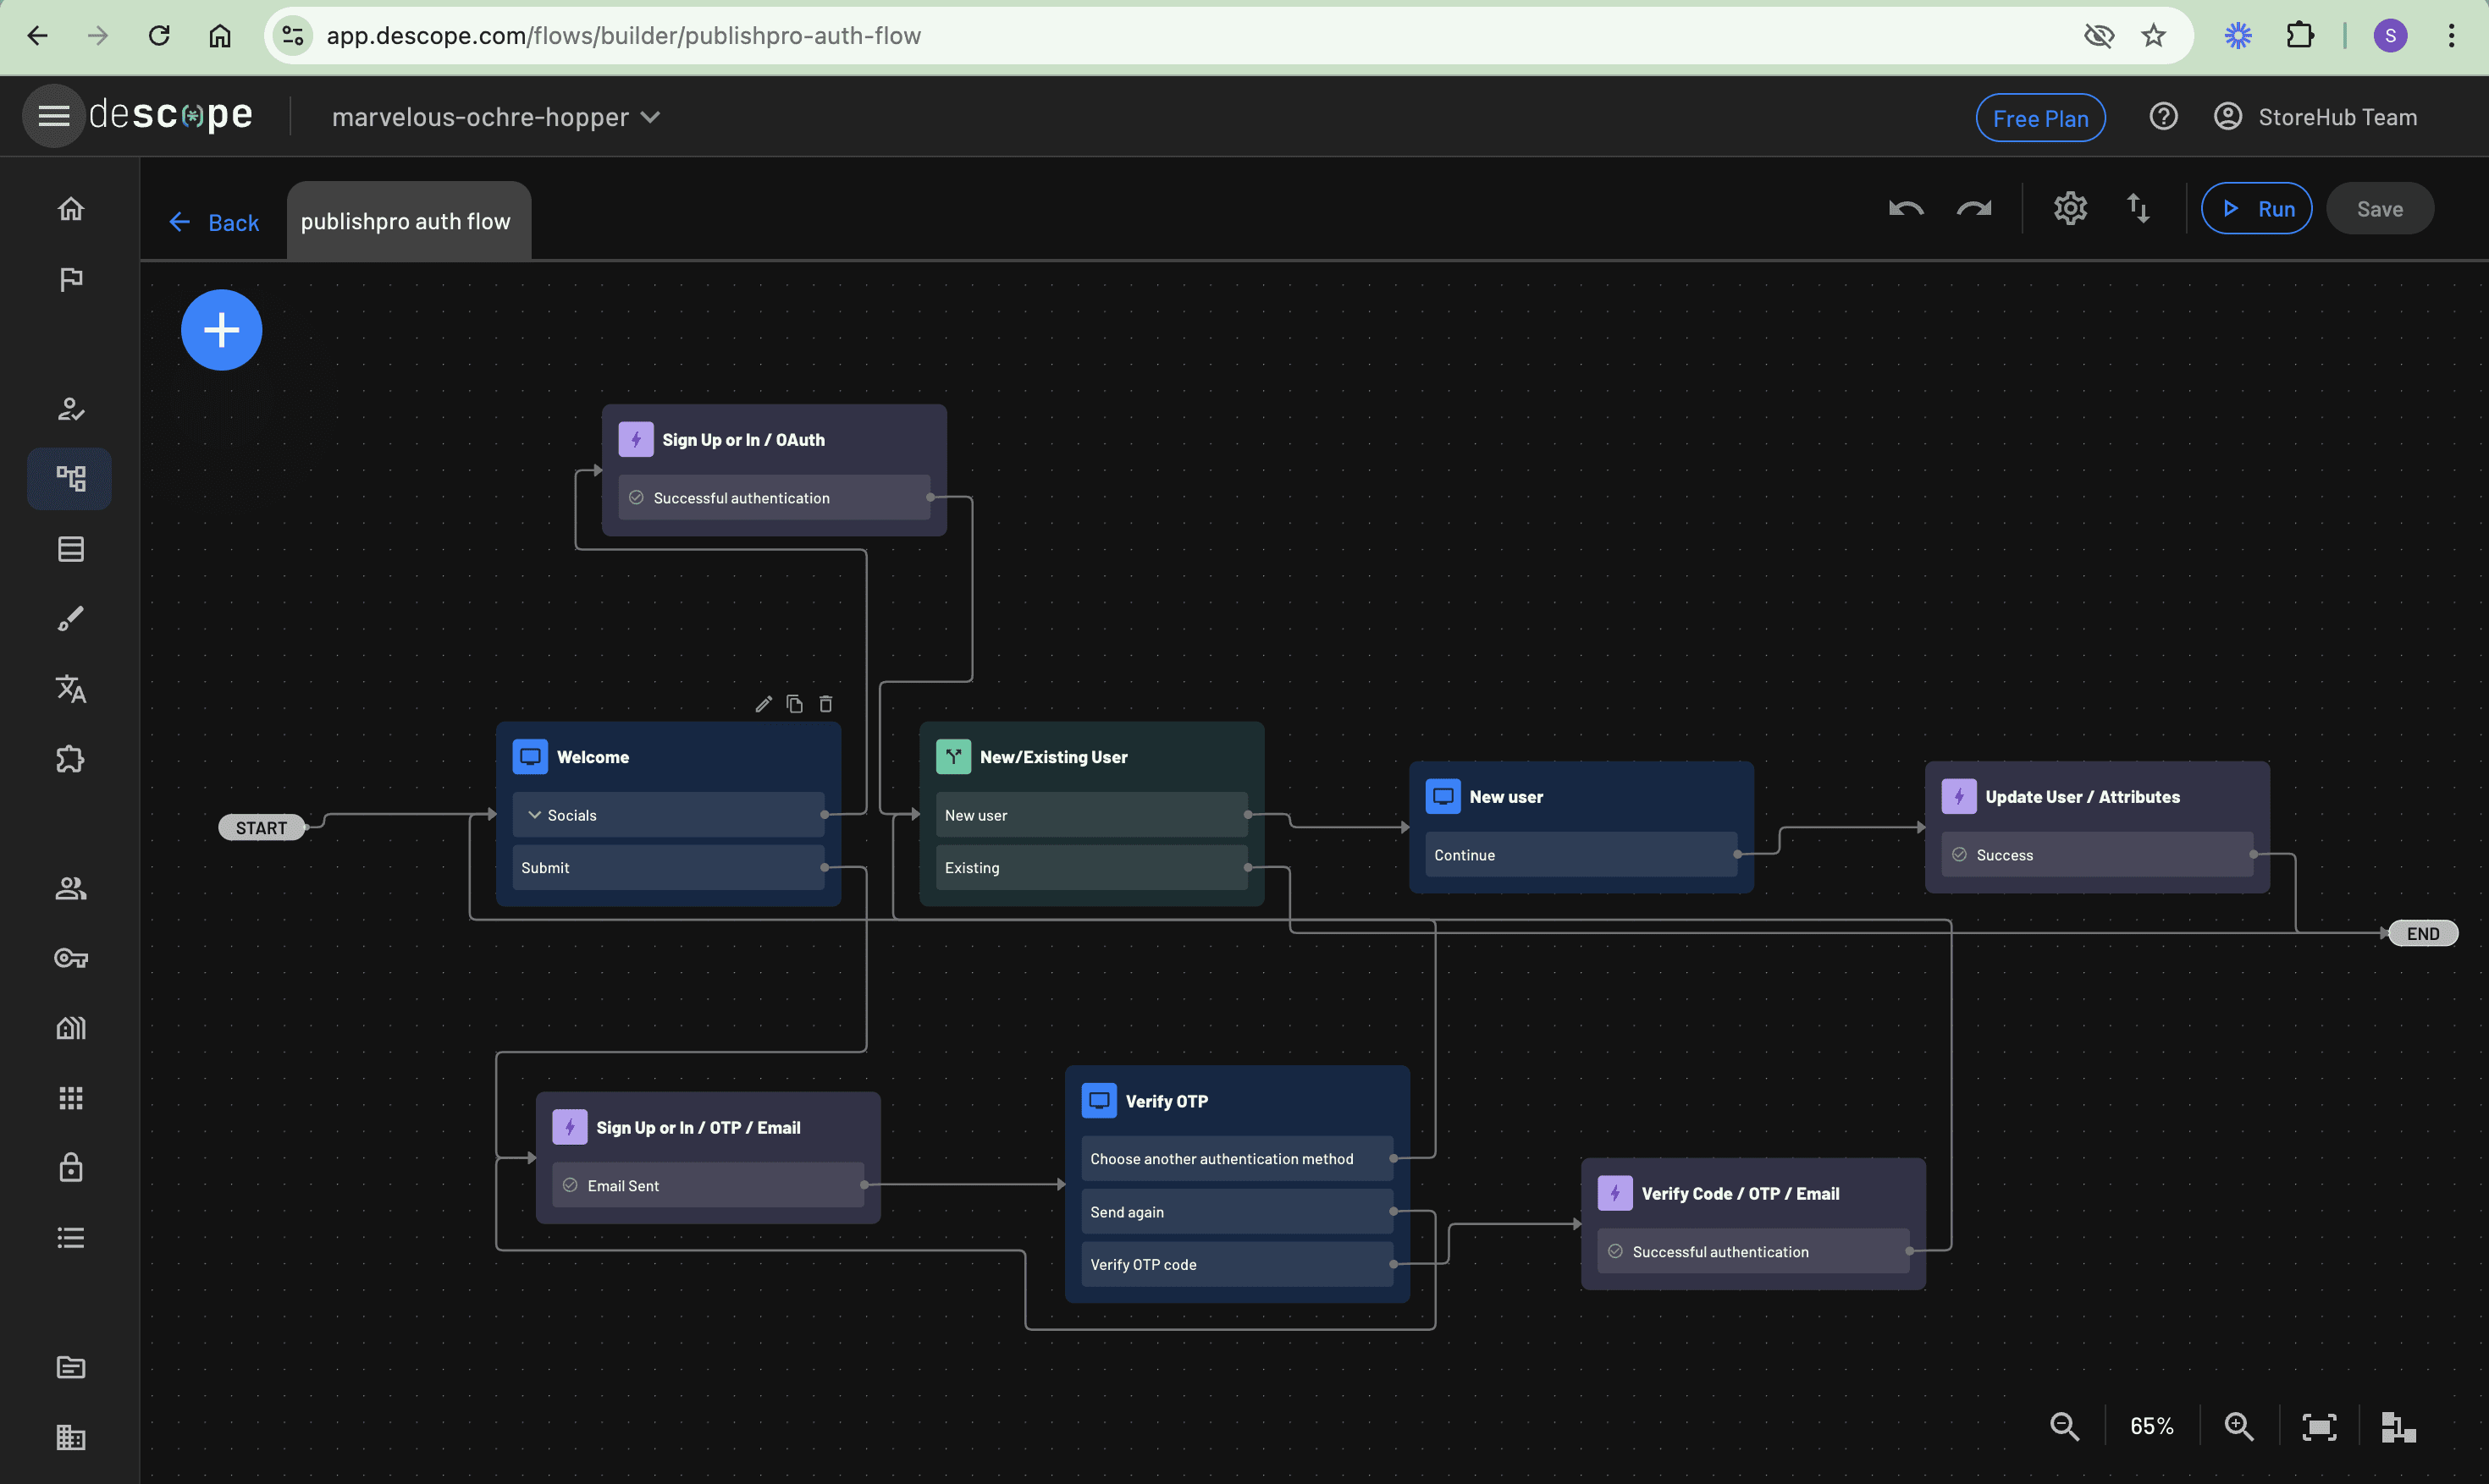Click the redo arrow in toolbar
The height and width of the screenshot is (1484, 2489).
pos(1973,209)
